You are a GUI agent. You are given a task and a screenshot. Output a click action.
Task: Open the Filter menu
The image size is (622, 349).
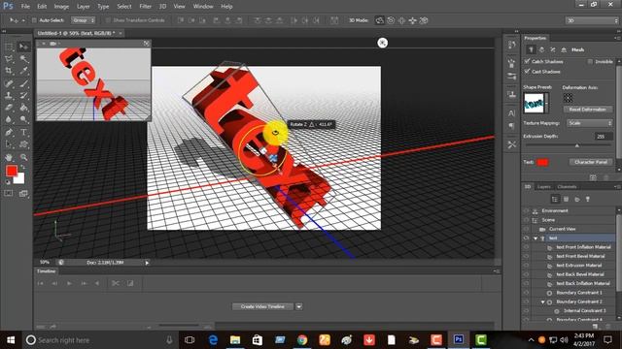pos(145,7)
